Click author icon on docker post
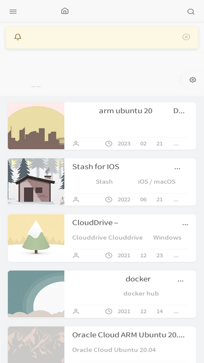This screenshot has width=204, height=363. 76,312
